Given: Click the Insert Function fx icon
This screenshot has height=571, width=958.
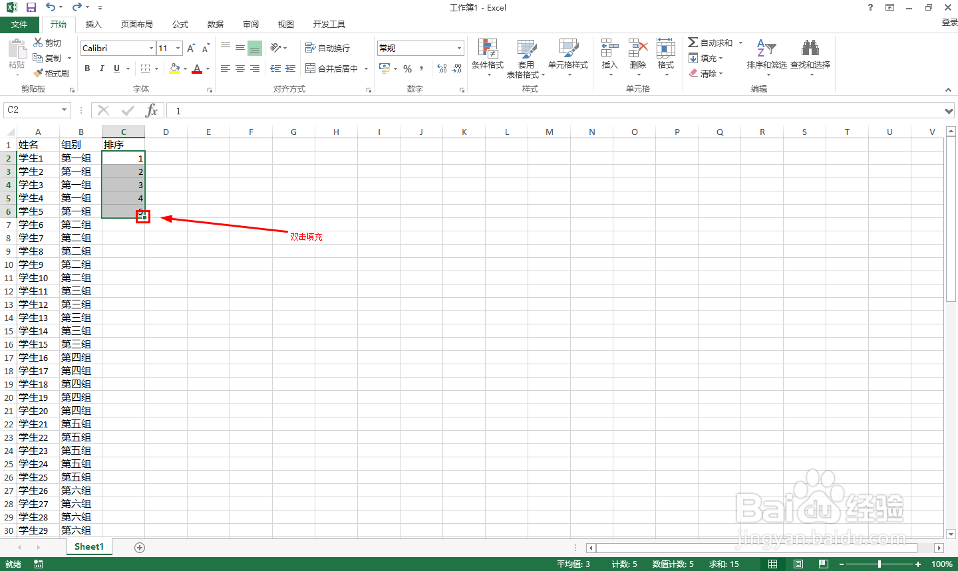Looking at the screenshot, I should [x=152, y=110].
